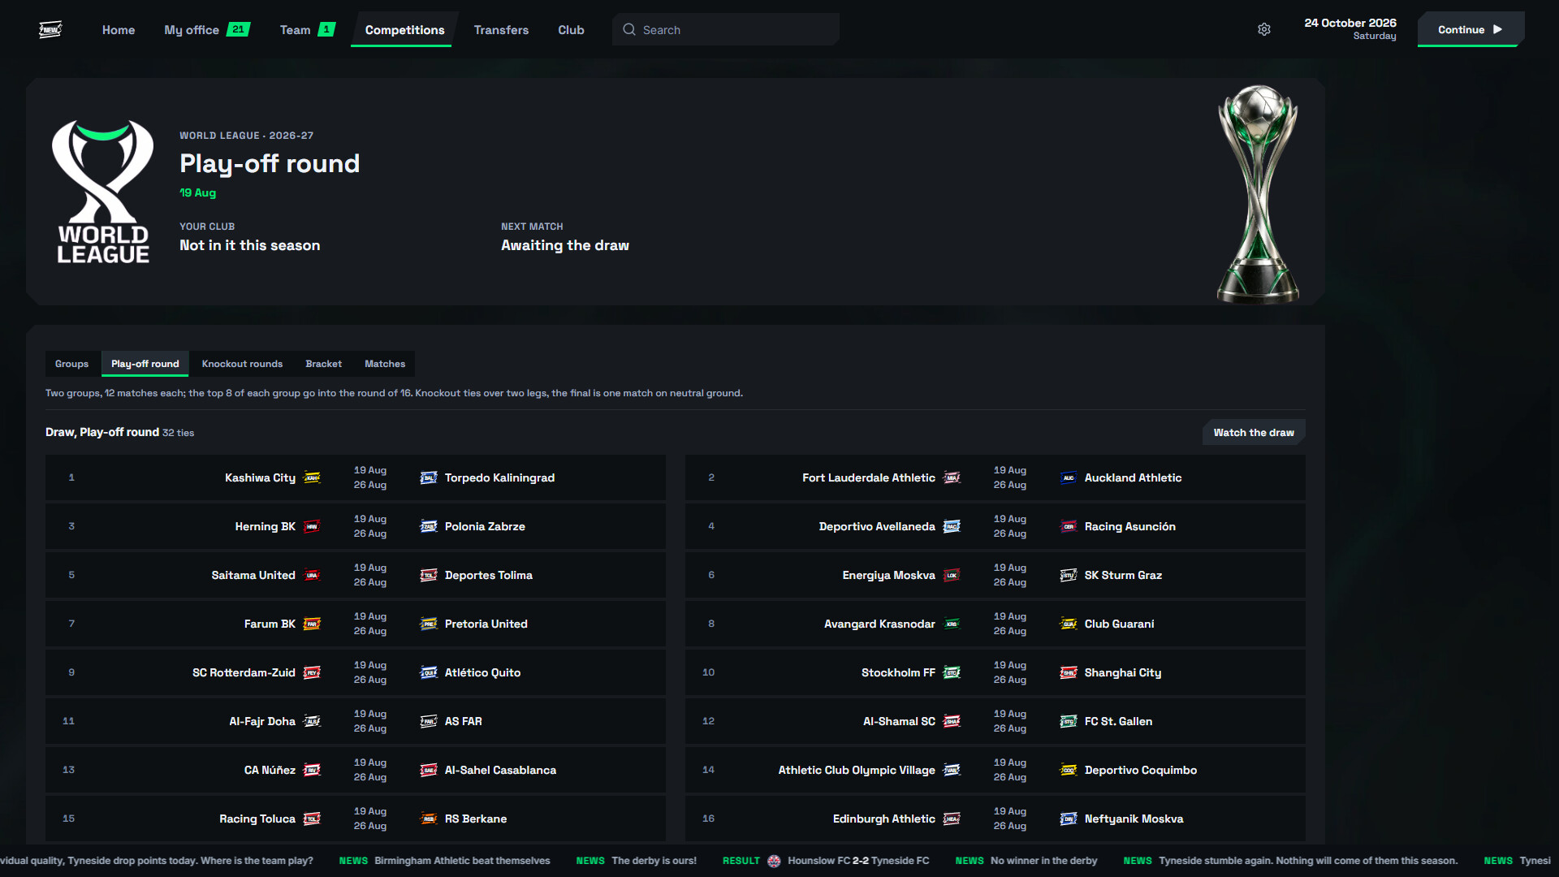Screen dimensions: 1559x877
Task: Click Watch the draw button
Action: click(x=1254, y=432)
